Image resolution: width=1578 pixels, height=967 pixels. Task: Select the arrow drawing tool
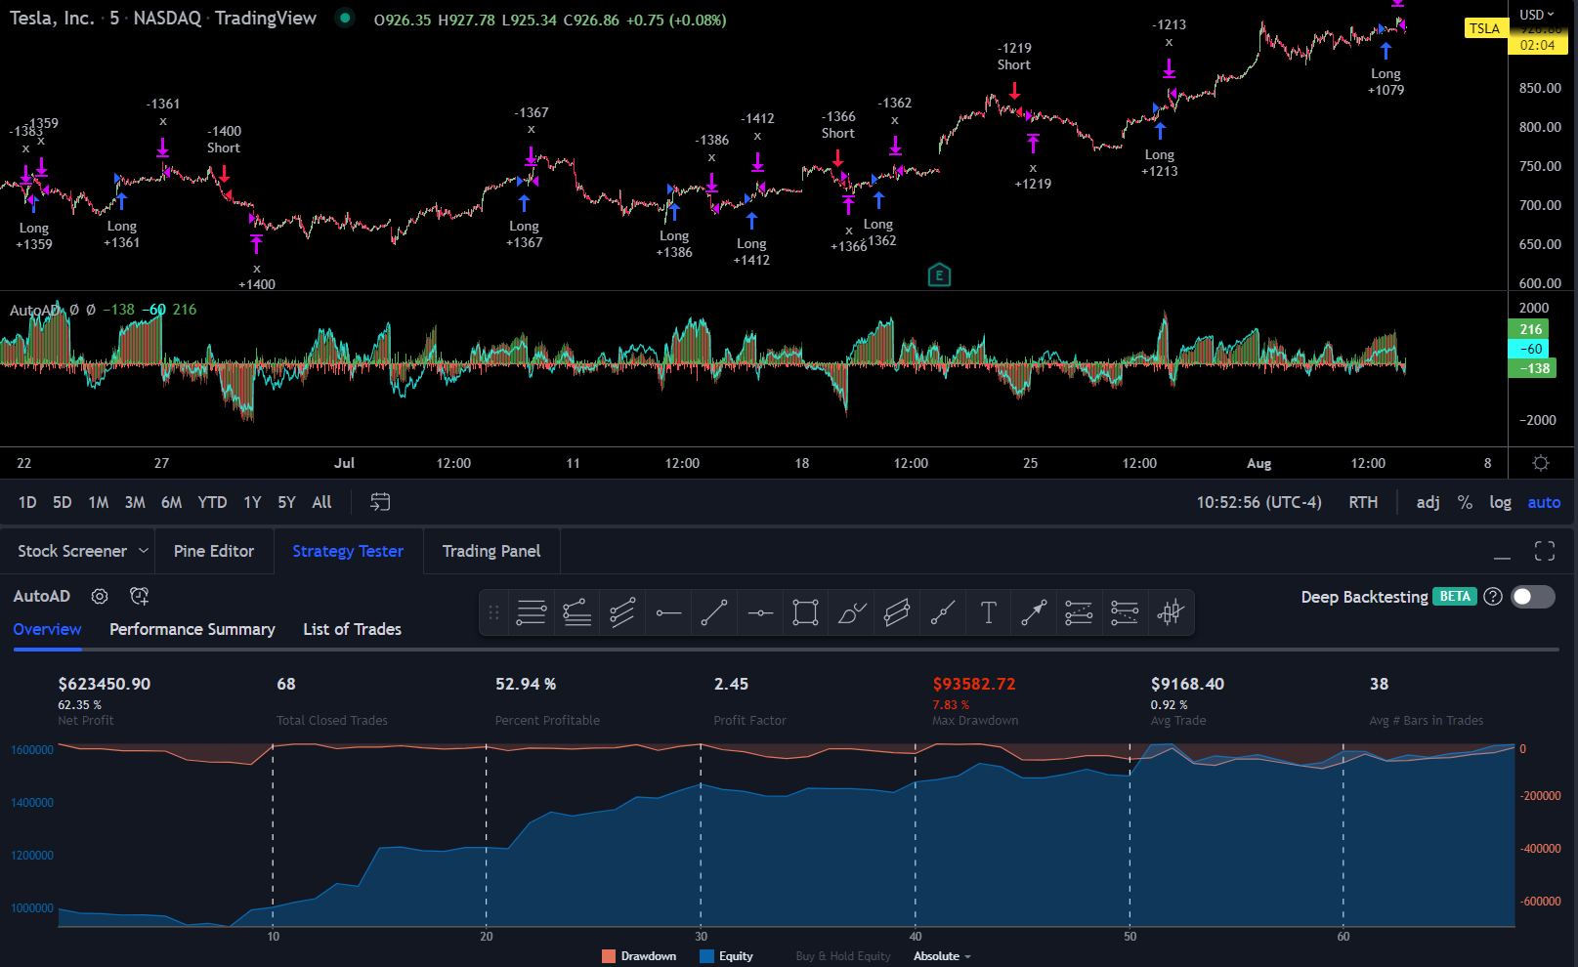pyautogui.click(x=1034, y=613)
